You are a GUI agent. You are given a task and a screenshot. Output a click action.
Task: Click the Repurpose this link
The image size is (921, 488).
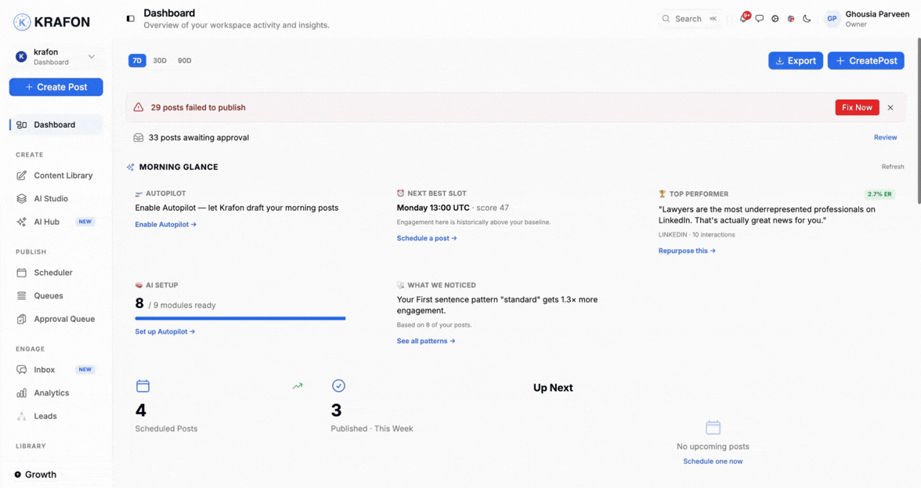[x=687, y=251]
